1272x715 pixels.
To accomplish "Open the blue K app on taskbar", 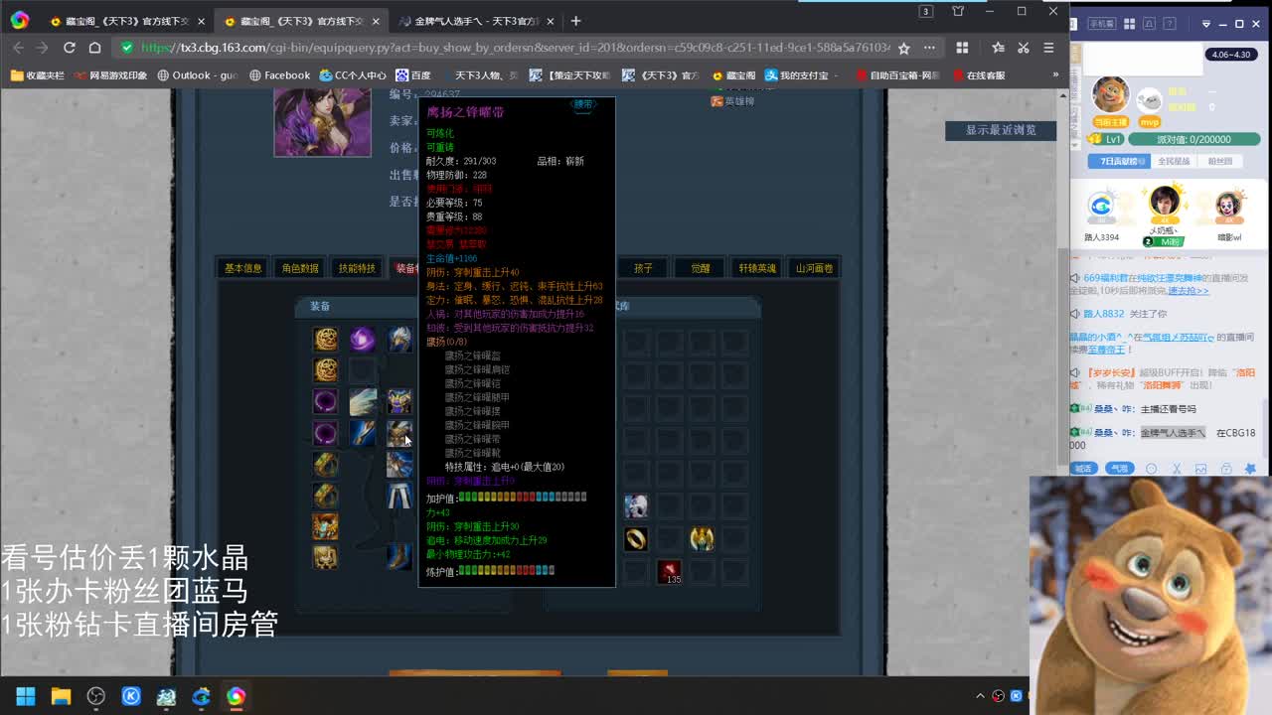I will [x=131, y=696].
